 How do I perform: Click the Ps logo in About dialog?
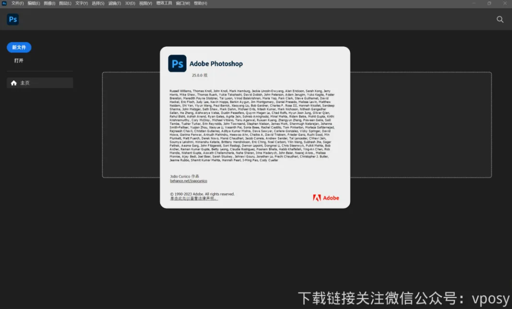click(177, 63)
